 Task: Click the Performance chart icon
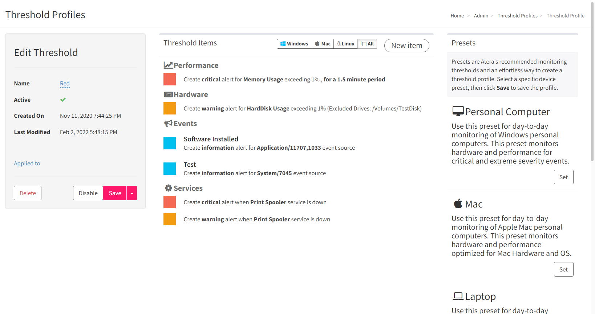168,65
